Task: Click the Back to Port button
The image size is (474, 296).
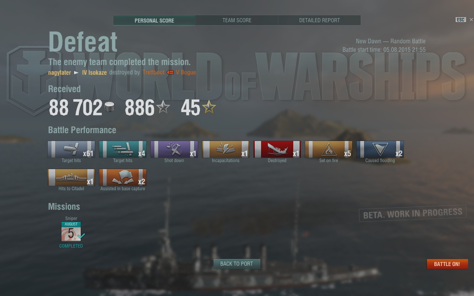Action: 237,264
